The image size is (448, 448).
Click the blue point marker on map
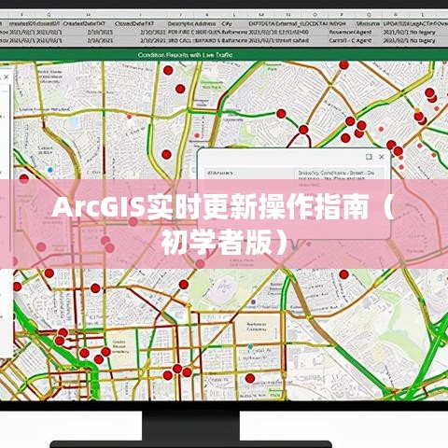coord(50,170)
